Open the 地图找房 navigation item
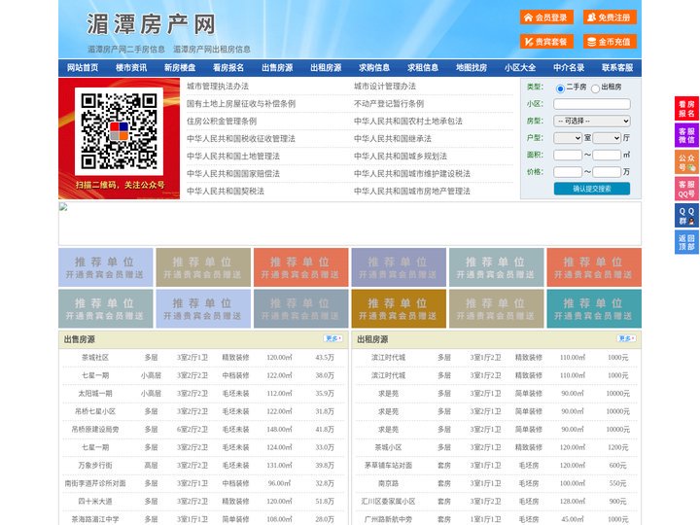Screen dimensions: 700x525 [x=472, y=68]
